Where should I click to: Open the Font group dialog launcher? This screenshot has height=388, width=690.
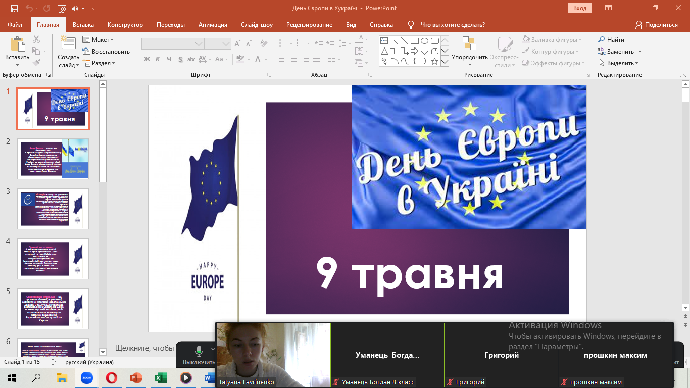[x=269, y=75]
